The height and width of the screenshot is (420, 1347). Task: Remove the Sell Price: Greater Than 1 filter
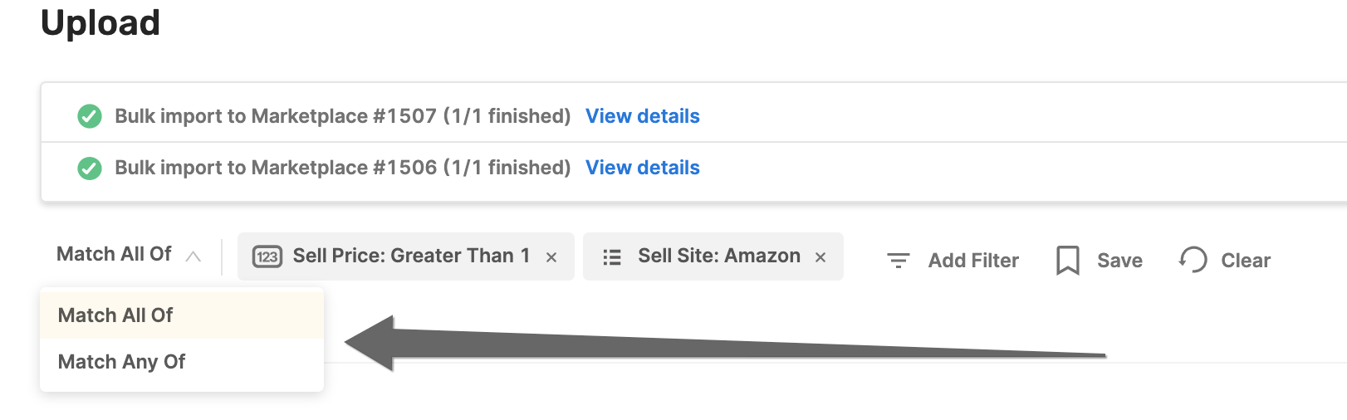pyautogui.click(x=551, y=257)
